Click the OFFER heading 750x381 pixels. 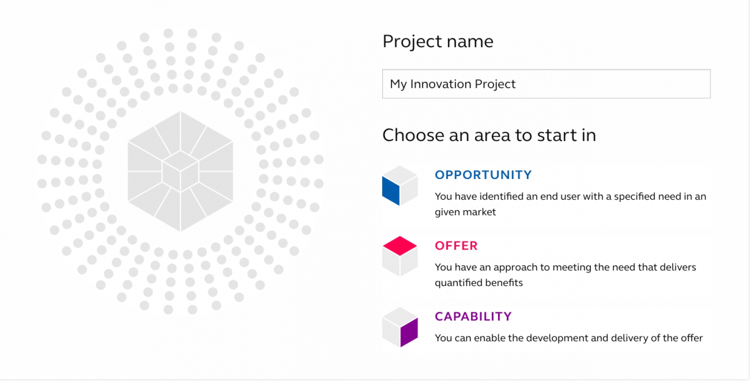pos(456,246)
